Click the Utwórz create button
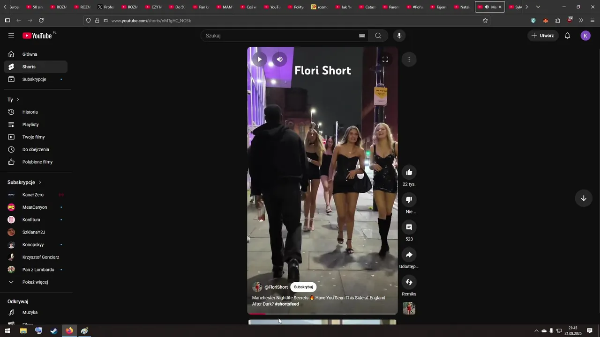The image size is (600, 337). tap(543, 36)
